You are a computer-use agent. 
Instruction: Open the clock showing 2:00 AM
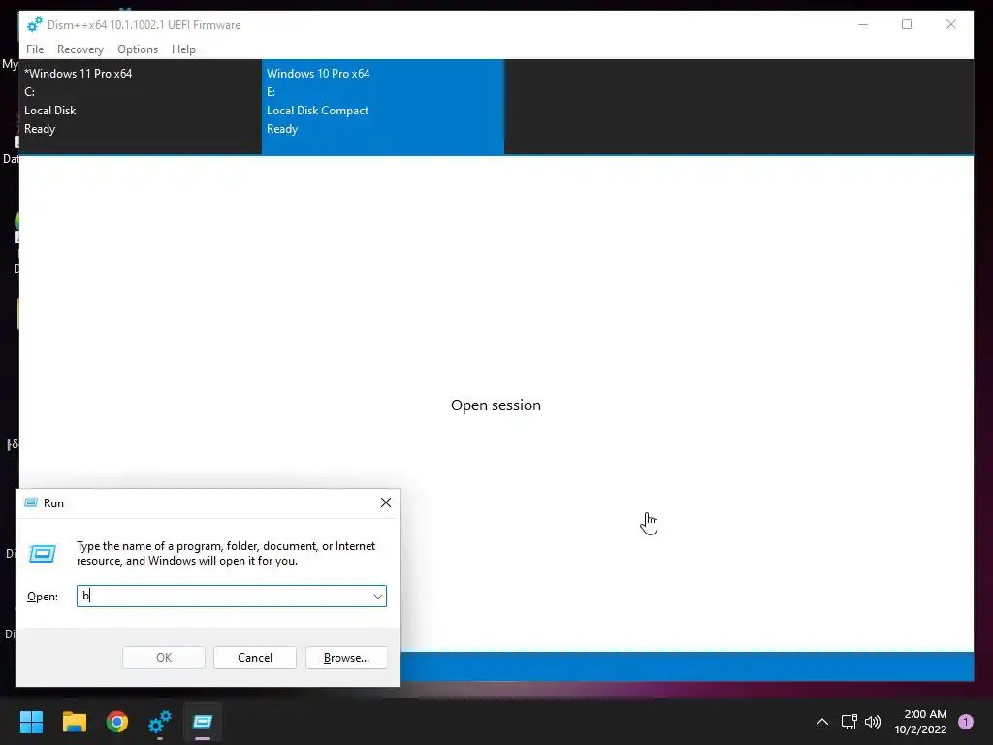point(921,722)
